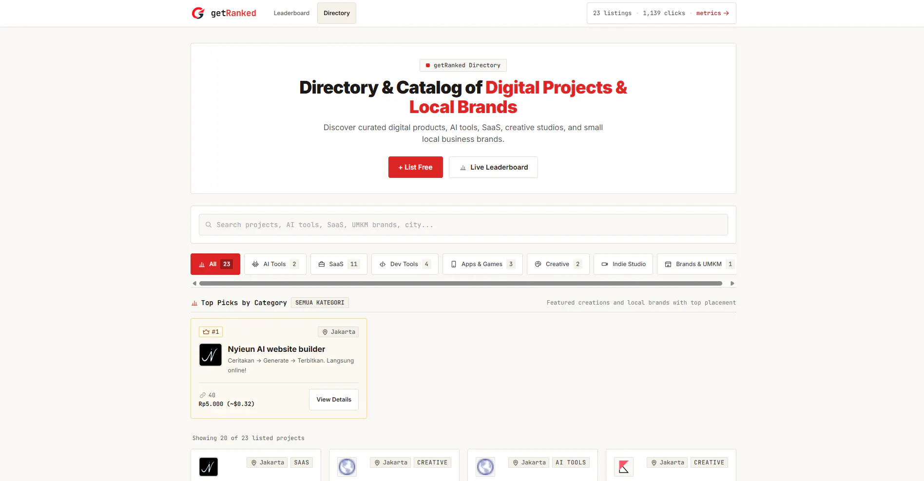Viewport: 924px width, 481px height.
Task: Filter by Apps & Games category
Action: pyautogui.click(x=482, y=264)
